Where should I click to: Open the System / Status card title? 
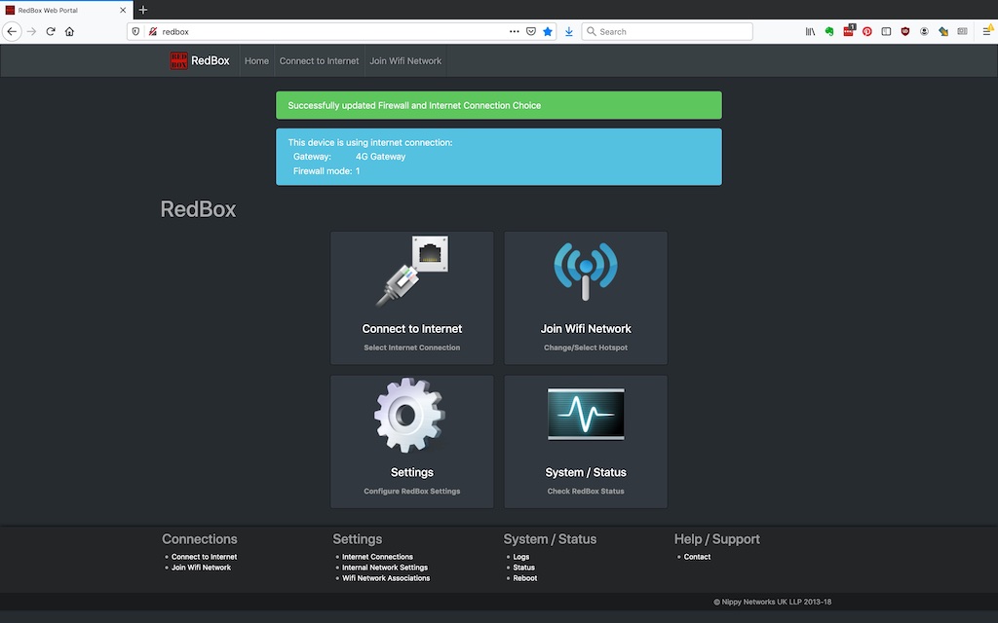tap(586, 472)
